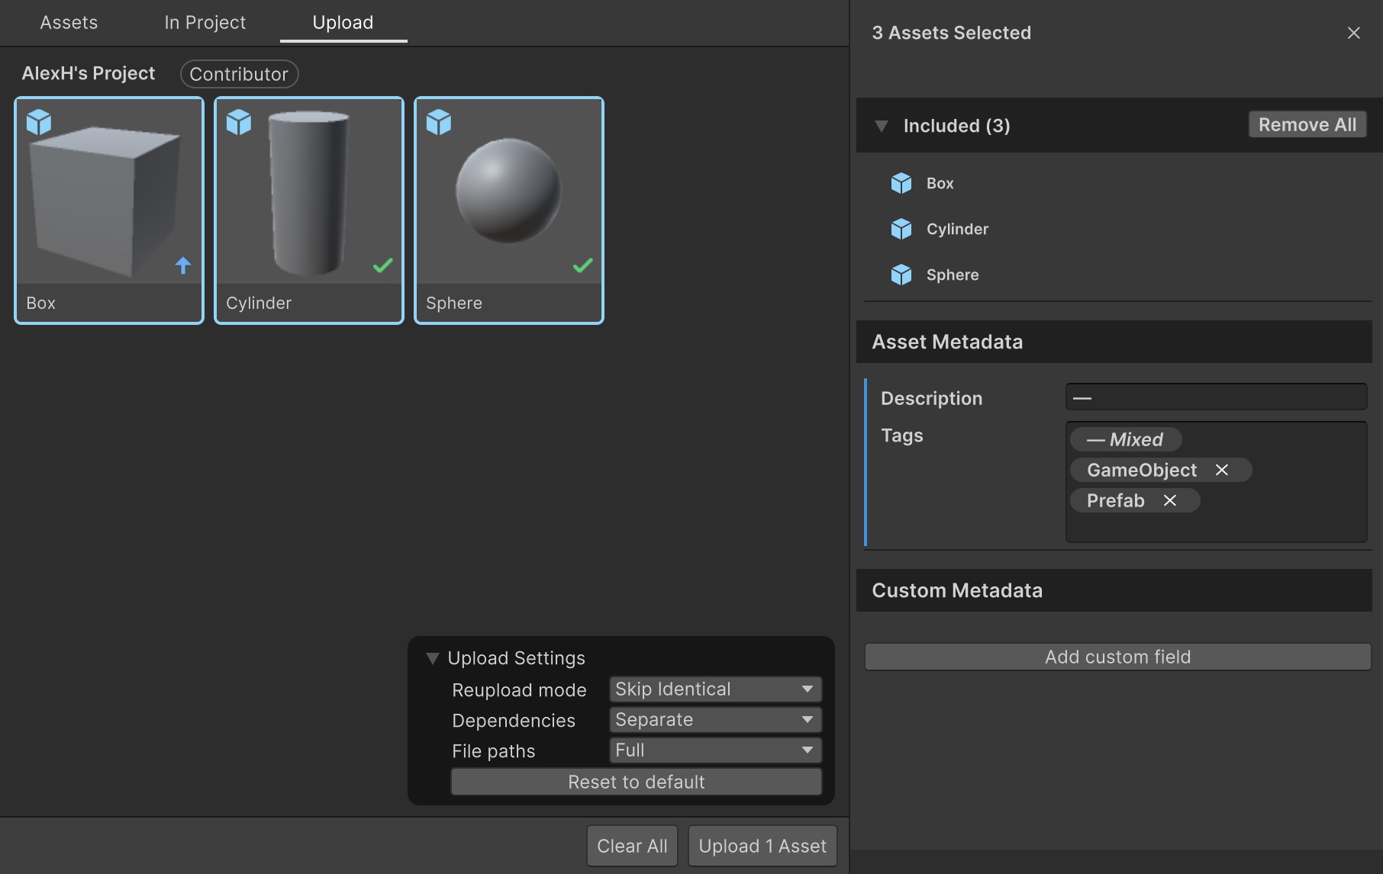Click the green checkmark on Cylinder thumbnail
The image size is (1383, 874).
pos(383,265)
